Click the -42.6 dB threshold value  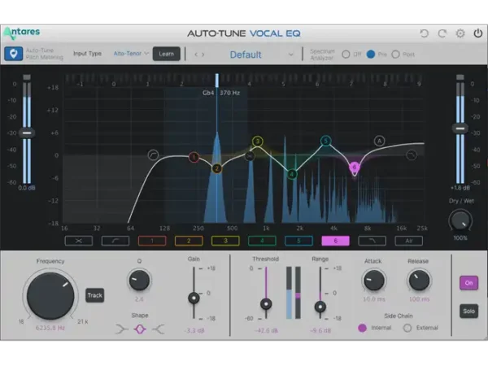(266, 330)
